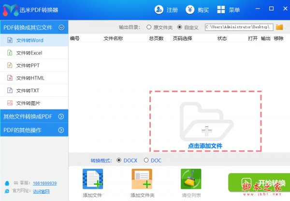
Task: Expand the 其他文件转换成PDF section
Action: [34, 116]
